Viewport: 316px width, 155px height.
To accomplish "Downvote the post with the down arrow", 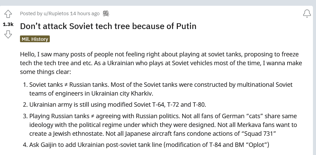I will click(8, 34).
